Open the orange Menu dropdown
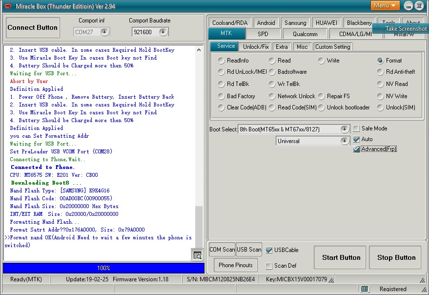This screenshot has height=295, width=429. (x=385, y=5)
